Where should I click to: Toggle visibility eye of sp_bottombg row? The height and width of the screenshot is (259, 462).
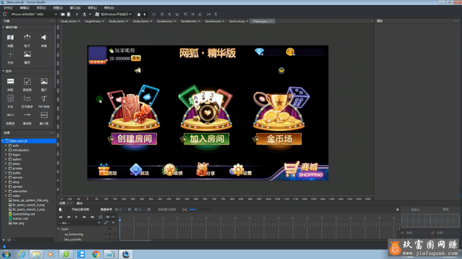pos(110,234)
